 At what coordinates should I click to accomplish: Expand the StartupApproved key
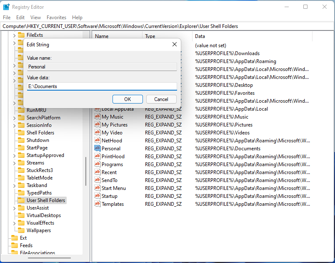(x=14, y=155)
